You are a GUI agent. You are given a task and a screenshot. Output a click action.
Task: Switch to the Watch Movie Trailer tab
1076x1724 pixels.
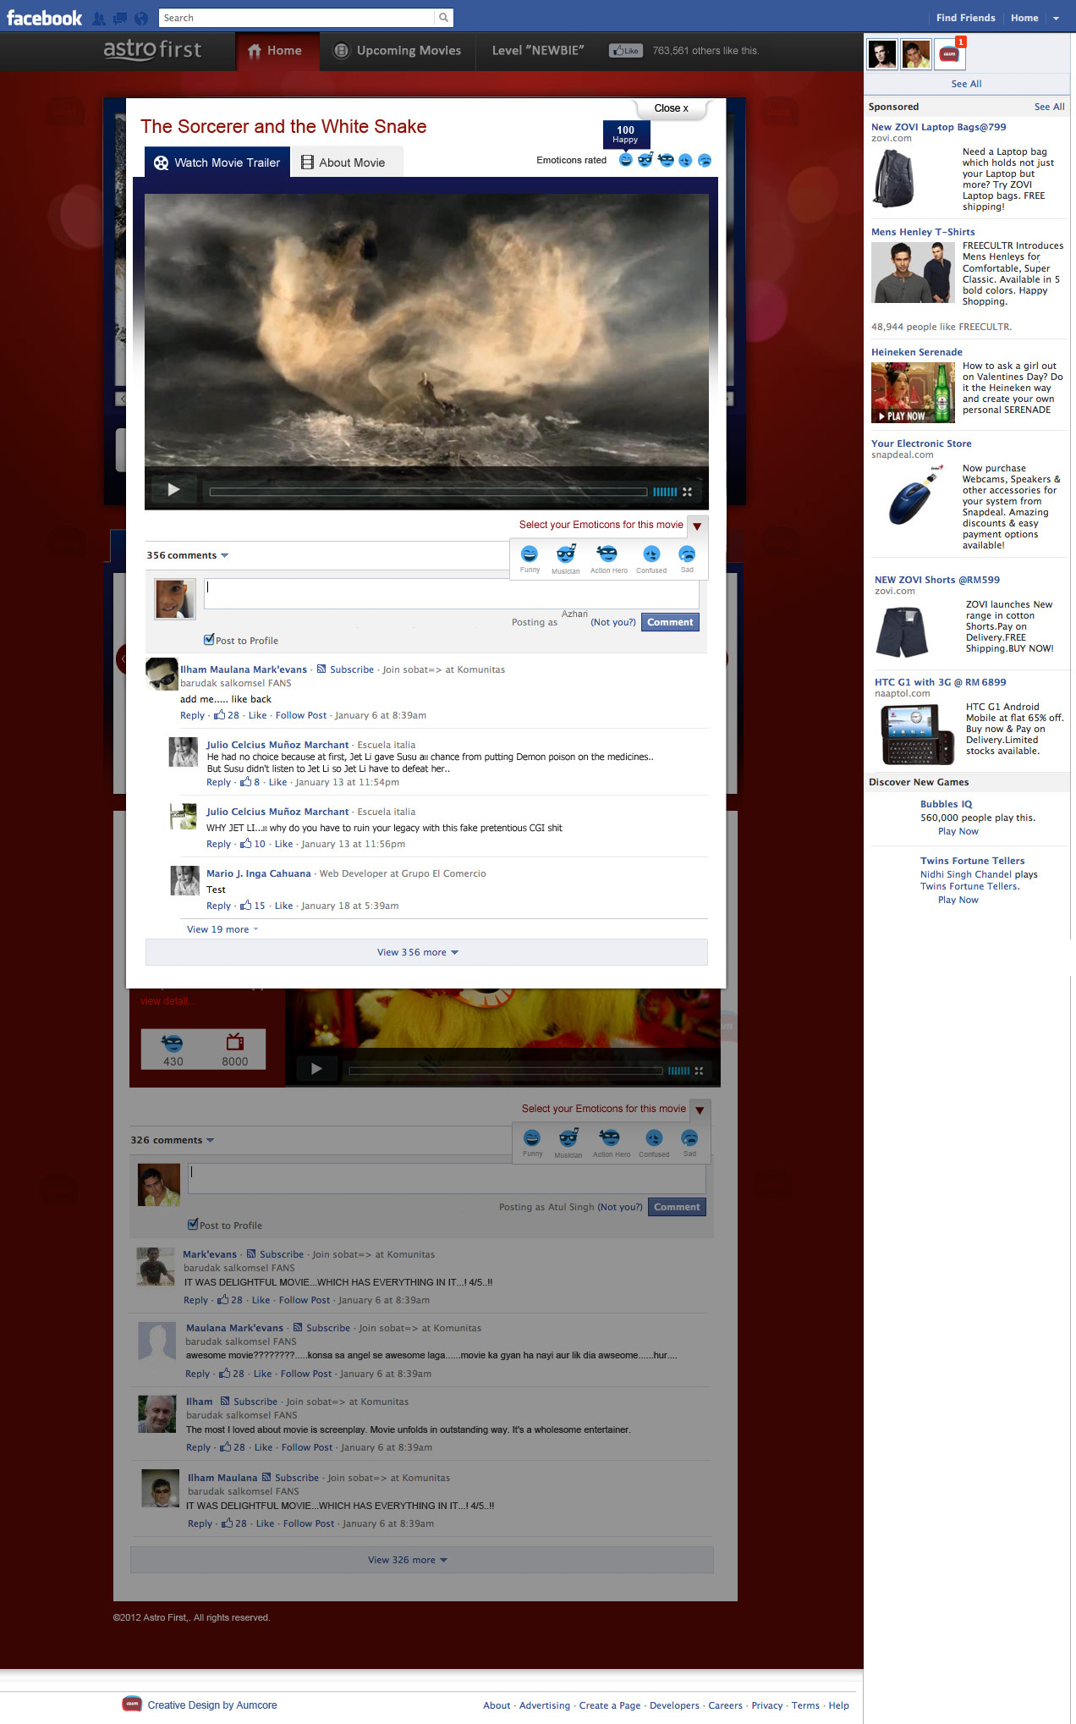pos(217,162)
